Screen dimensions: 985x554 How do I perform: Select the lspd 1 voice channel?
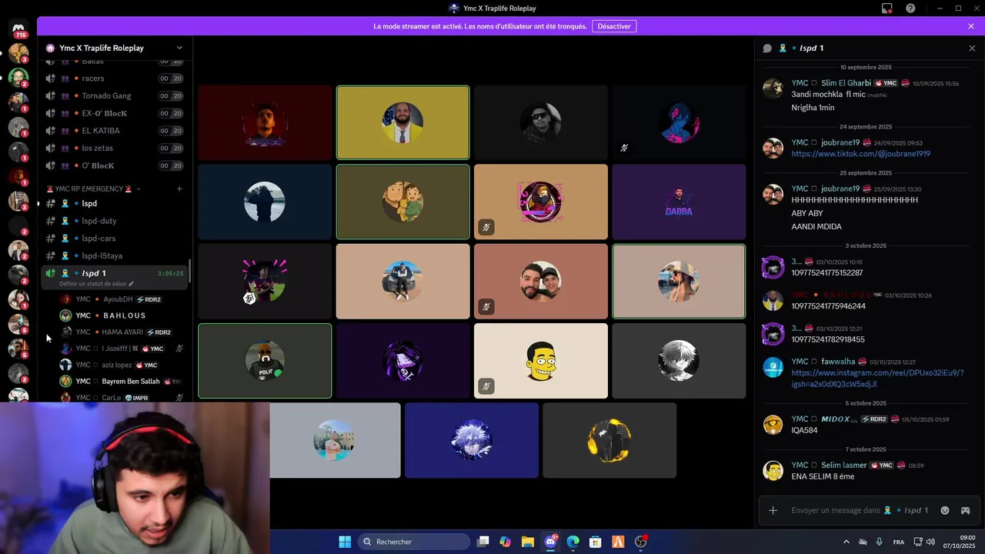tap(114, 277)
